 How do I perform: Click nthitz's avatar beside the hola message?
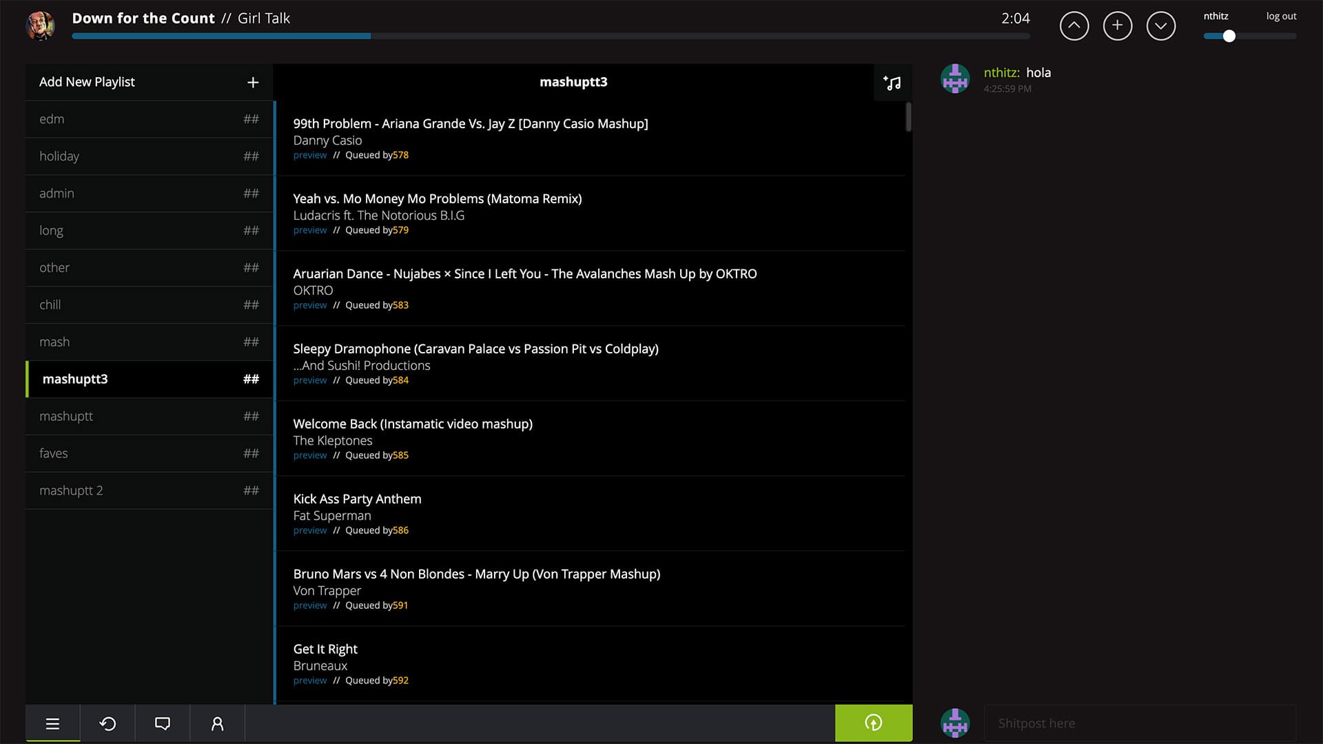tap(954, 78)
